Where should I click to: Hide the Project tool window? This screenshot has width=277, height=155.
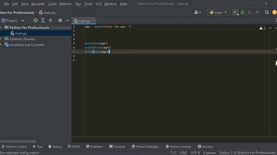(68, 21)
